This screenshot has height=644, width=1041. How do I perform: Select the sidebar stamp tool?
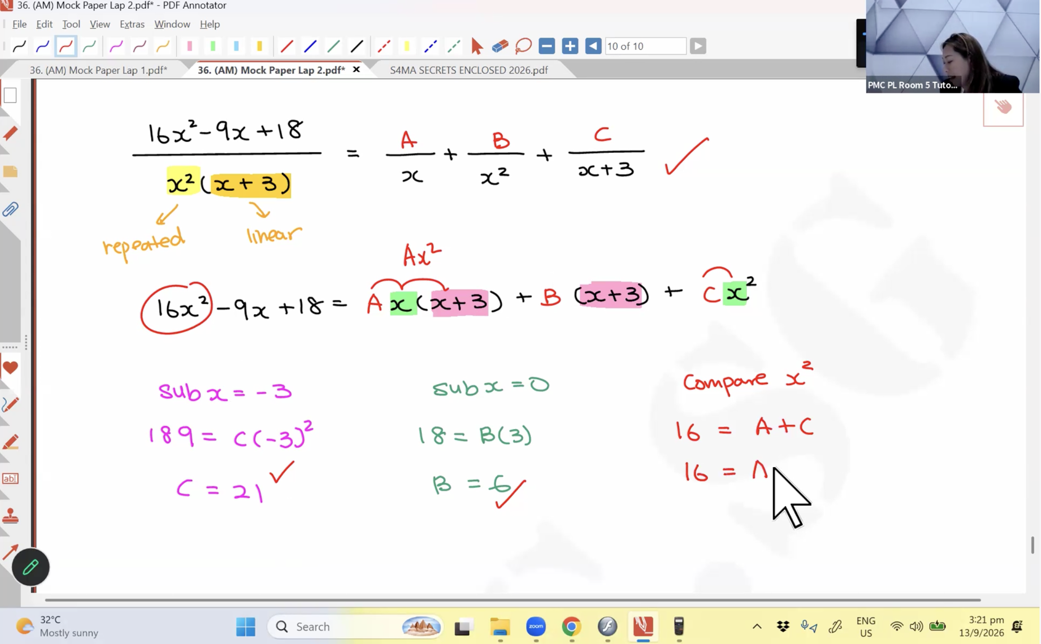pos(10,516)
